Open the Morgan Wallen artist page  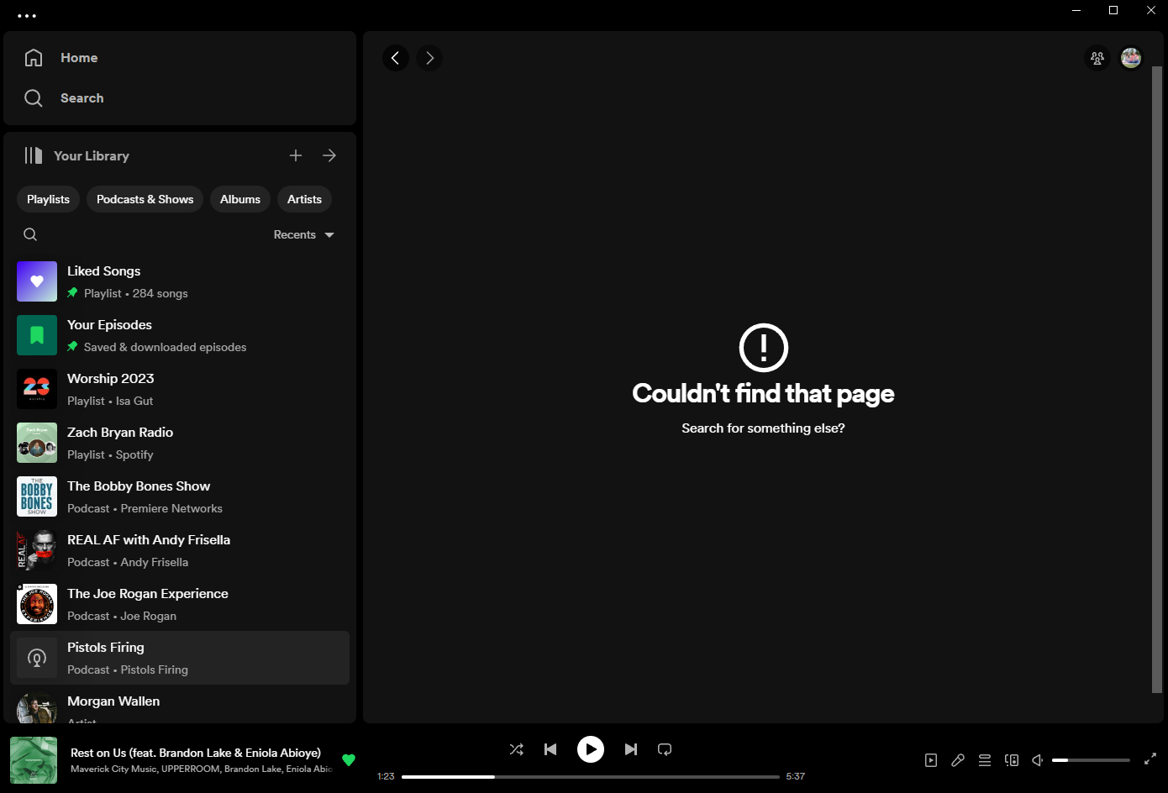click(x=180, y=705)
